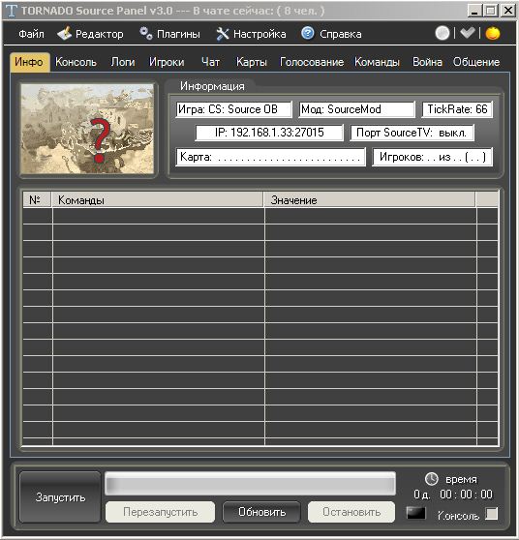Click the clock icon beside время
Viewport: 519px width, 540px height.
431,479
